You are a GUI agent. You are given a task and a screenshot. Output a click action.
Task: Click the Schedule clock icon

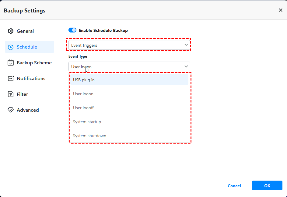11,47
